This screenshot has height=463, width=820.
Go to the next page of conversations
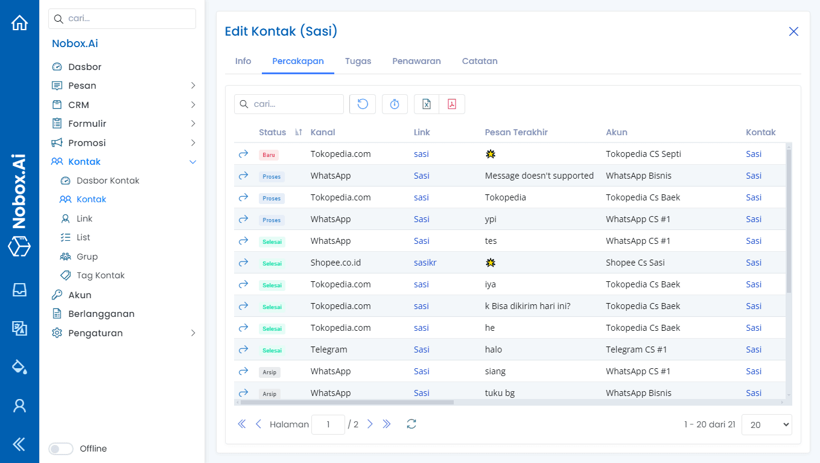(x=370, y=424)
